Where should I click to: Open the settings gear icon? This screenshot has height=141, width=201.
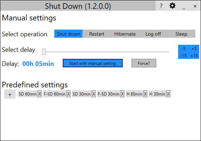tap(172, 6)
